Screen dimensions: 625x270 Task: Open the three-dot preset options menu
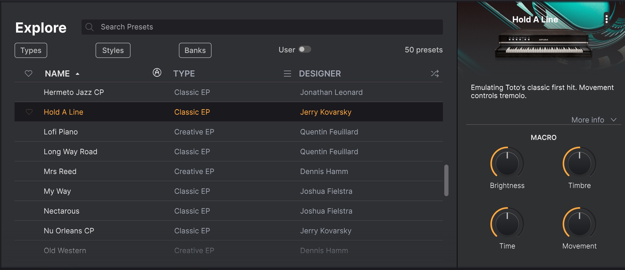click(x=606, y=19)
